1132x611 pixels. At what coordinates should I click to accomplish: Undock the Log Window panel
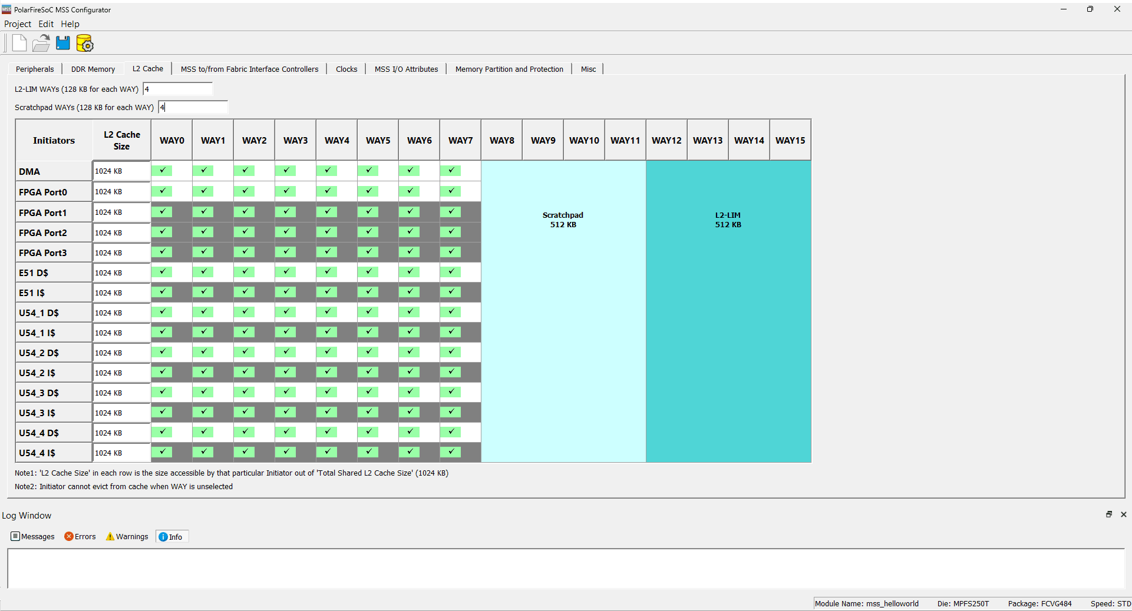click(x=1108, y=514)
